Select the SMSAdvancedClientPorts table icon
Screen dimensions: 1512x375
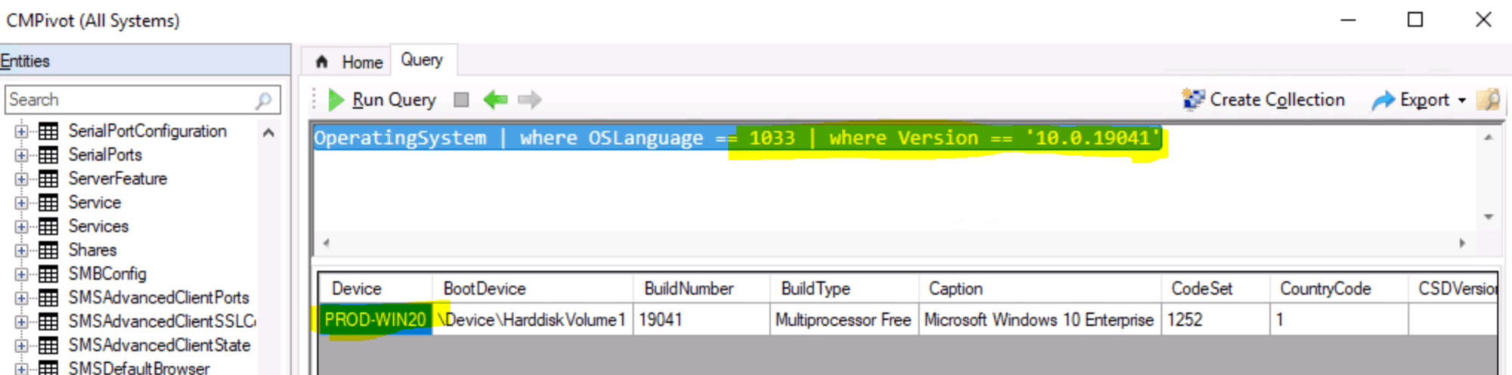pyautogui.click(x=48, y=298)
